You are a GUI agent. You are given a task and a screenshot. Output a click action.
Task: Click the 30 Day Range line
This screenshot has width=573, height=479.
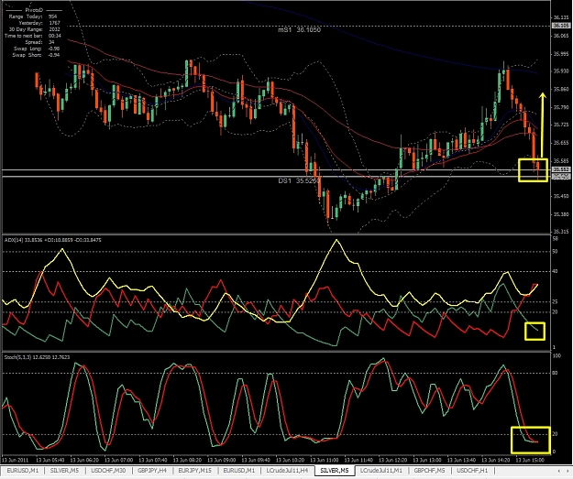(34, 29)
